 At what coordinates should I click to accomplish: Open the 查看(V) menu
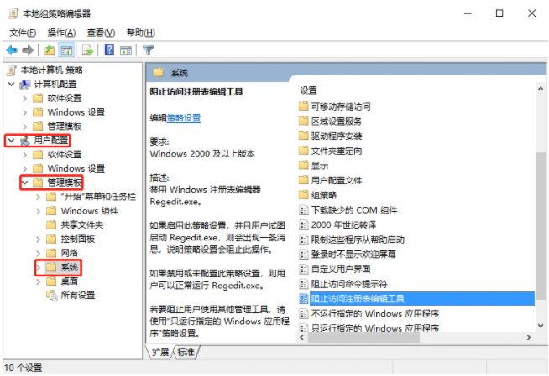pyautogui.click(x=101, y=32)
